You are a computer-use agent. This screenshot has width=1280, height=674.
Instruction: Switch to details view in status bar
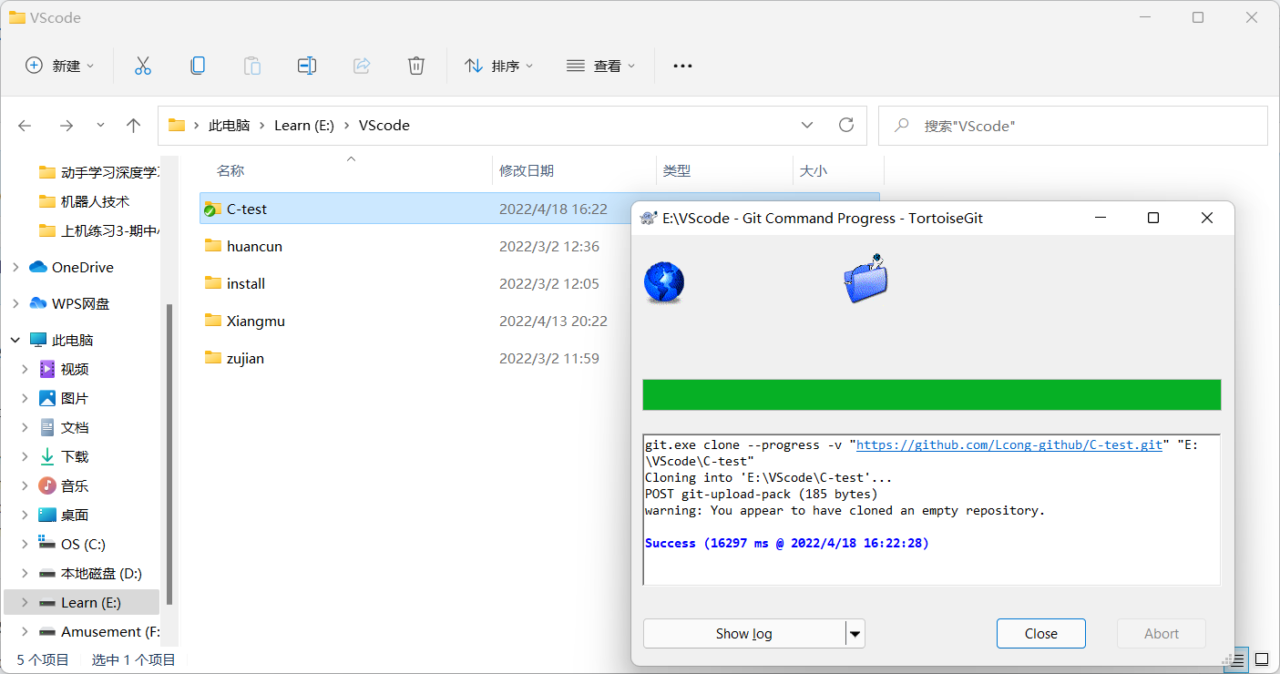[1241, 659]
